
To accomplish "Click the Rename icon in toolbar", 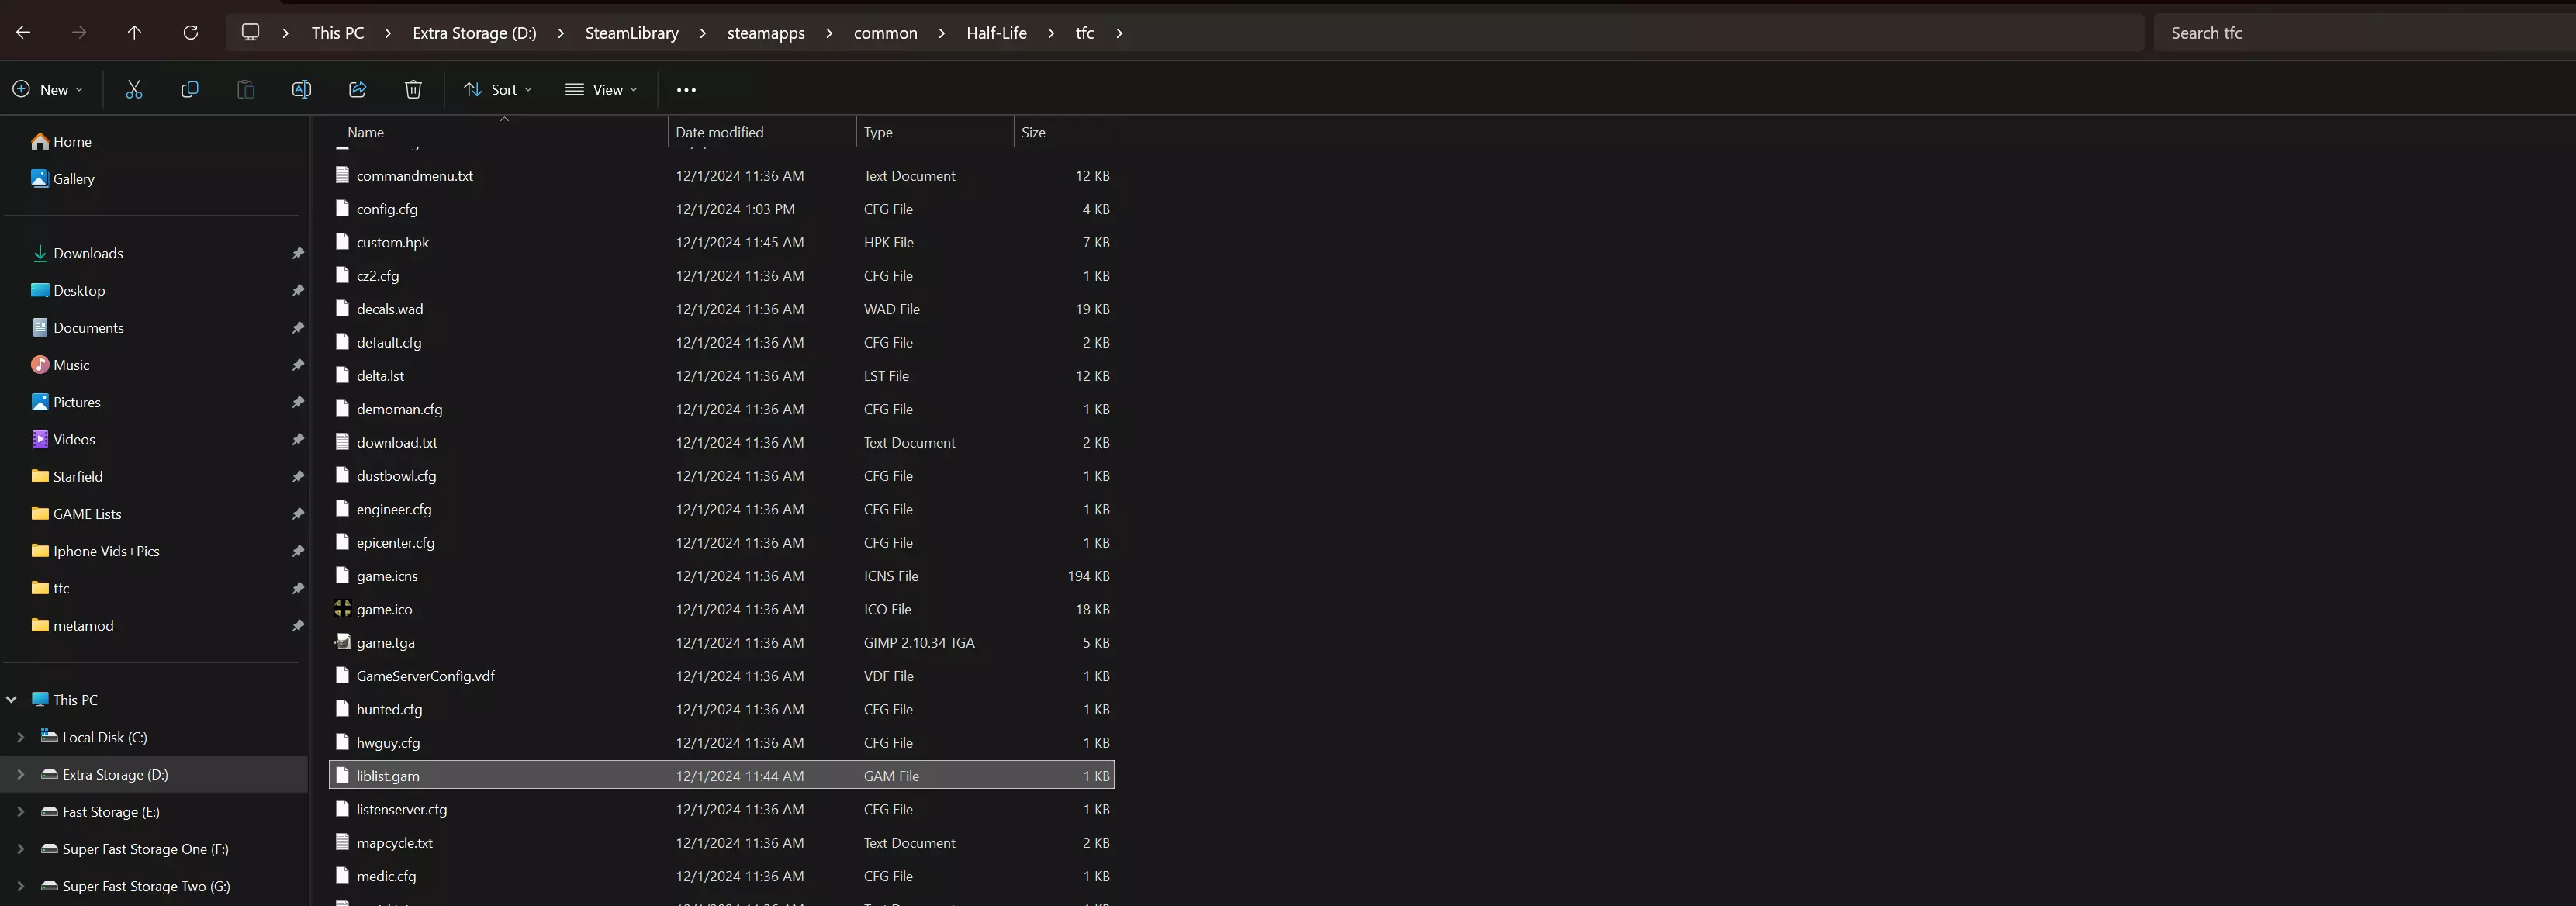I will pos(301,90).
